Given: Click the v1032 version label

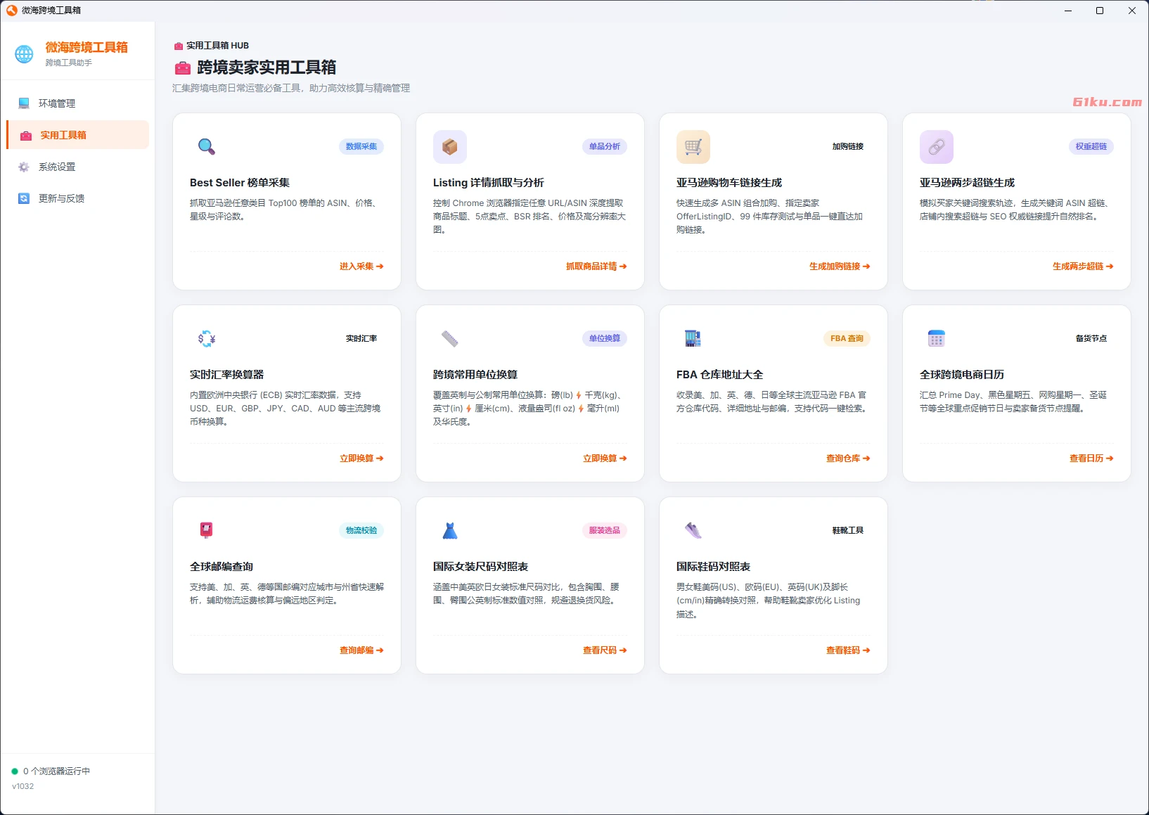Looking at the screenshot, I should 23,787.
